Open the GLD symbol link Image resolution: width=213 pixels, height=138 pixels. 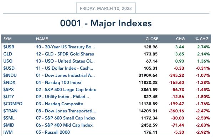(8, 54)
